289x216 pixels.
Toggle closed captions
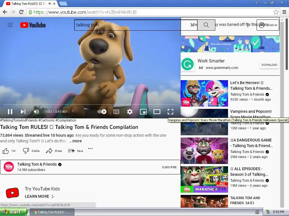tap(116, 111)
